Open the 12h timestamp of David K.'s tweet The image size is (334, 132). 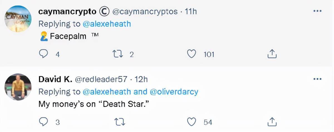141,79
